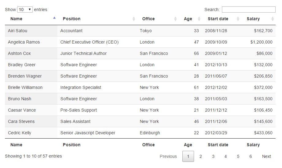Image resolution: width=282 pixels, height=168 pixels.
Task: Click the sort arrow icon in Name header
Action: click(54, 18)
